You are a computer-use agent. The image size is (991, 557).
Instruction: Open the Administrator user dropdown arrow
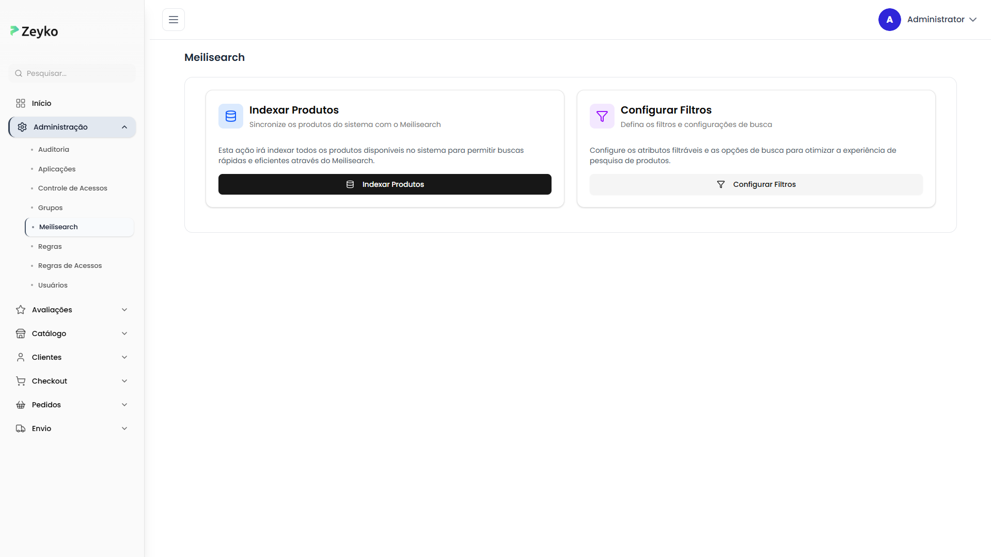[x=973, y=20]
